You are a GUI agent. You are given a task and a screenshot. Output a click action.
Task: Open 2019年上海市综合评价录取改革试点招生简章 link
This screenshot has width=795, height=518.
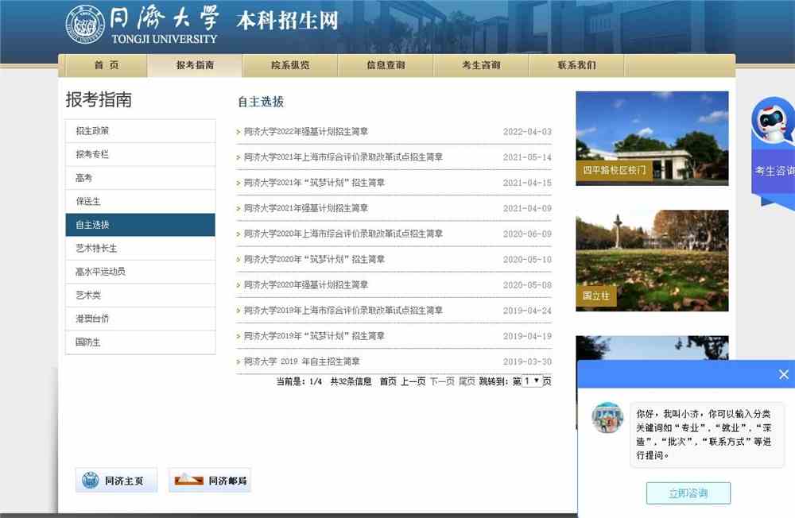(343, 310)
